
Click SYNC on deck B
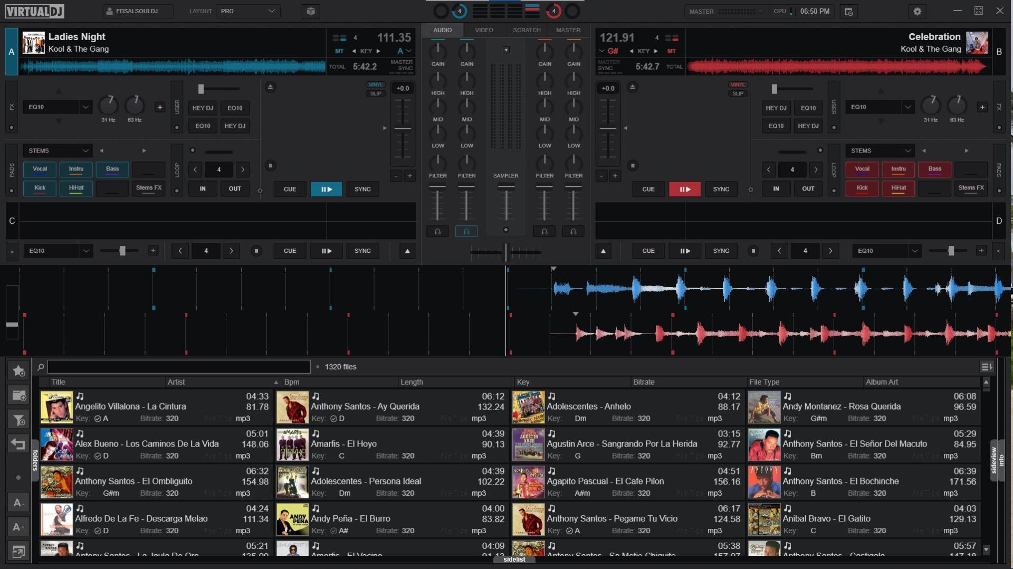(721, 189)
